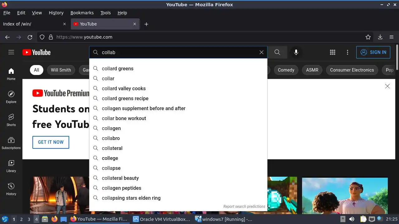Open Explore in the sidebar
Viewport: 399px width, 224px height.
tap(11, 97)
